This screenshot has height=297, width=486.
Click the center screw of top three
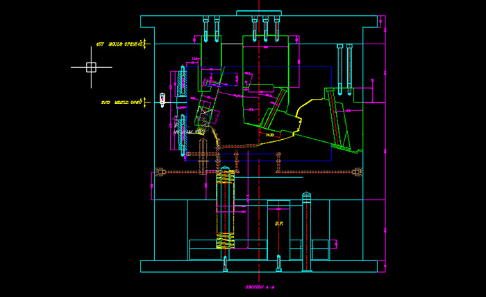tap(265, 29)
